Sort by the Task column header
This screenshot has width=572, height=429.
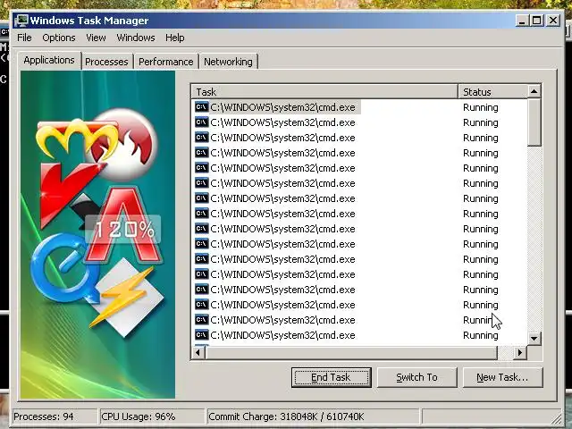click(x=324, y=91)
